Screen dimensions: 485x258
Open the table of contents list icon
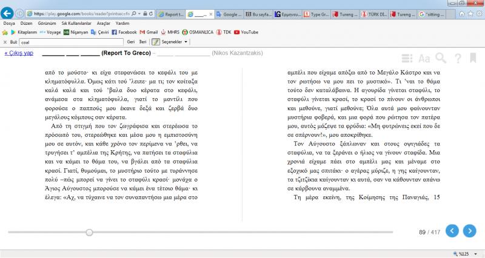(x=407, y=58)
